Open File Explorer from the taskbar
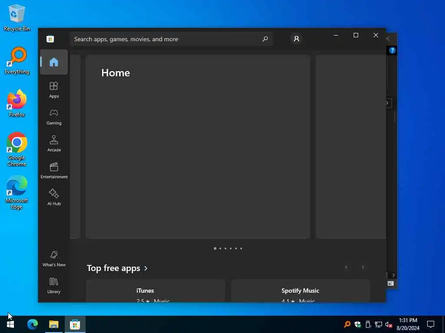The image size is (445, 333). pos(53,324)
